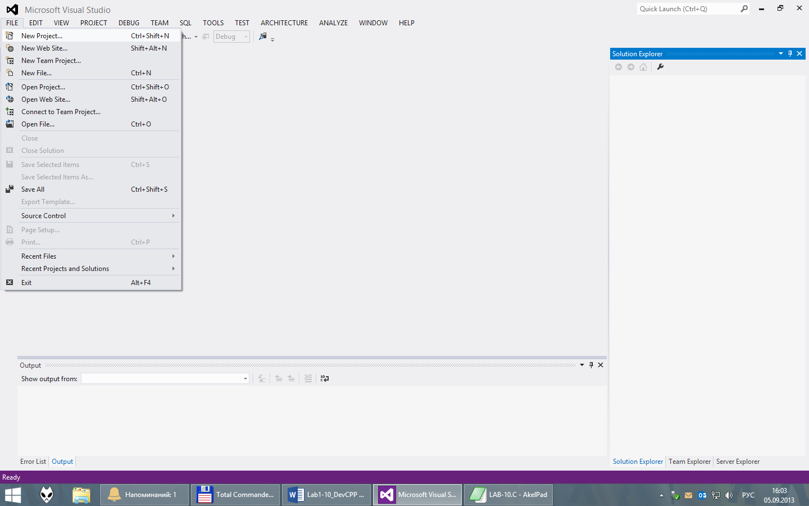The width and height of the screenshot is (809, 506).
Task: Open the ARCHITECTURE menu
Action: [284, 22]
